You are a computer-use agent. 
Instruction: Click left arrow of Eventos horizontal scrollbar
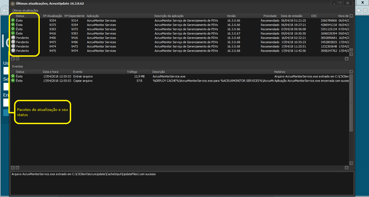point(13,168)
